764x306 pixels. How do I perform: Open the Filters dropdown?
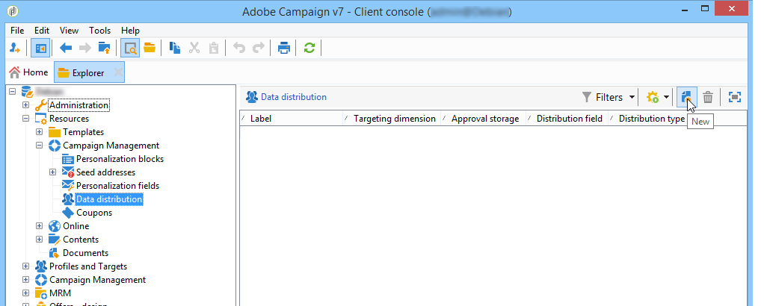click(x=609, y=97)
